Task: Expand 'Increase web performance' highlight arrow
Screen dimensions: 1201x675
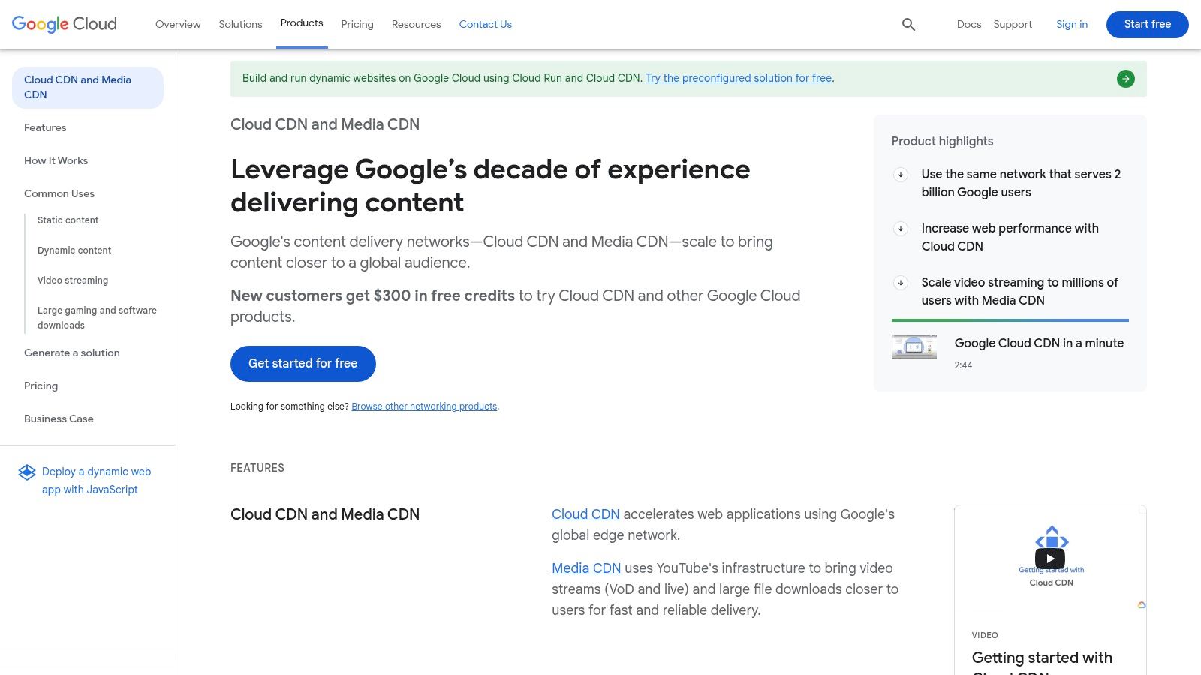Action: point(901,229)
